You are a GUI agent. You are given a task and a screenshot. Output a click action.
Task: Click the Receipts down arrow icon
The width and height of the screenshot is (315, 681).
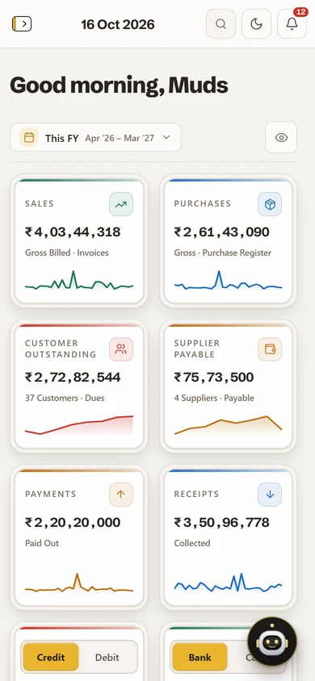[x=270, y=495]
